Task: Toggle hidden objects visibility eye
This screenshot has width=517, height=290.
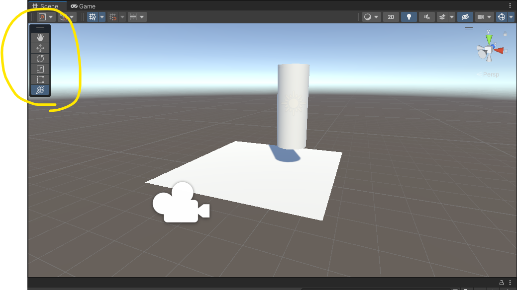Action: click(x=465, y=17)
